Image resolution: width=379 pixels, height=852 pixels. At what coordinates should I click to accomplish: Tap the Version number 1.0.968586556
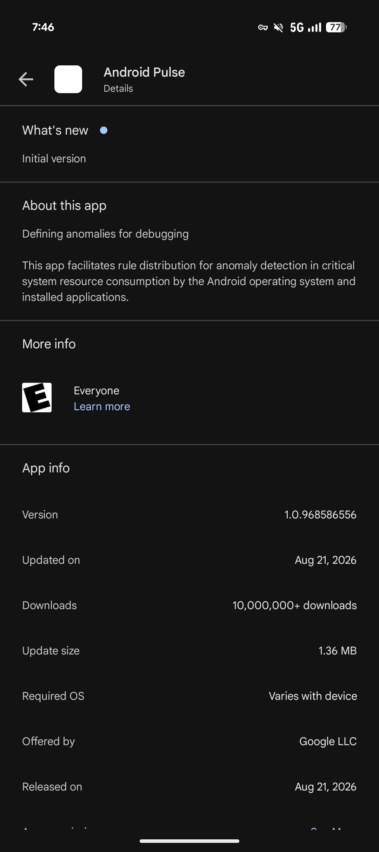coord(320,515)
